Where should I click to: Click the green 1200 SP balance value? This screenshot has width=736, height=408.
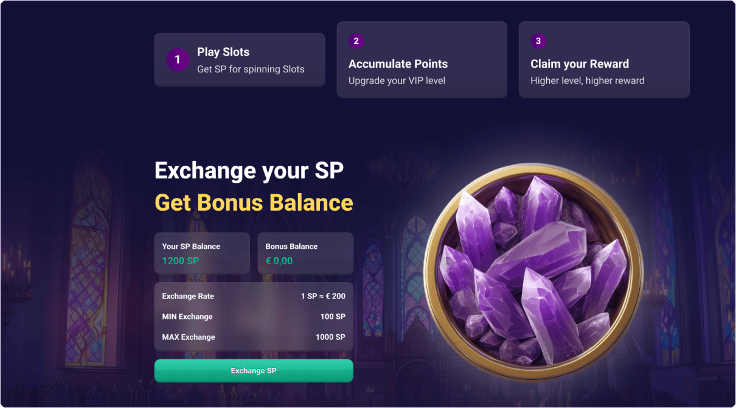tap(180, 260)
